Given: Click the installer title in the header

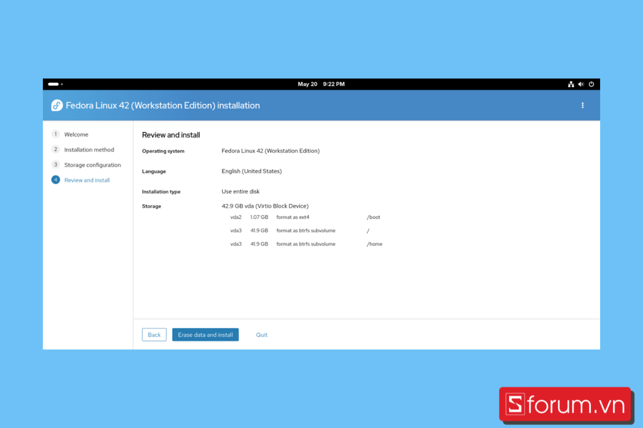Looking at the screenshot, I should click(x=163, y=105).
